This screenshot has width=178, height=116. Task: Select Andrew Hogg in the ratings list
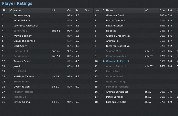click(x=21, y=16)
